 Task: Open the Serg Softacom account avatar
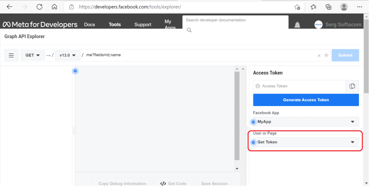pos(318,25)
